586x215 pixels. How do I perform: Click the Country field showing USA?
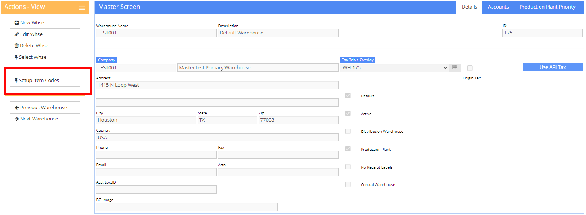[217, 138]
